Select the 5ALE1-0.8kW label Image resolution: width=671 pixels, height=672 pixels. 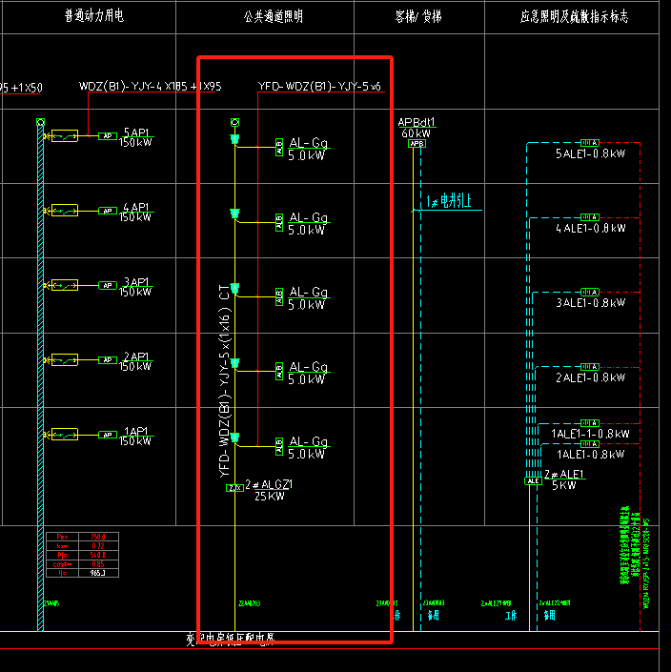coord(590,153)
